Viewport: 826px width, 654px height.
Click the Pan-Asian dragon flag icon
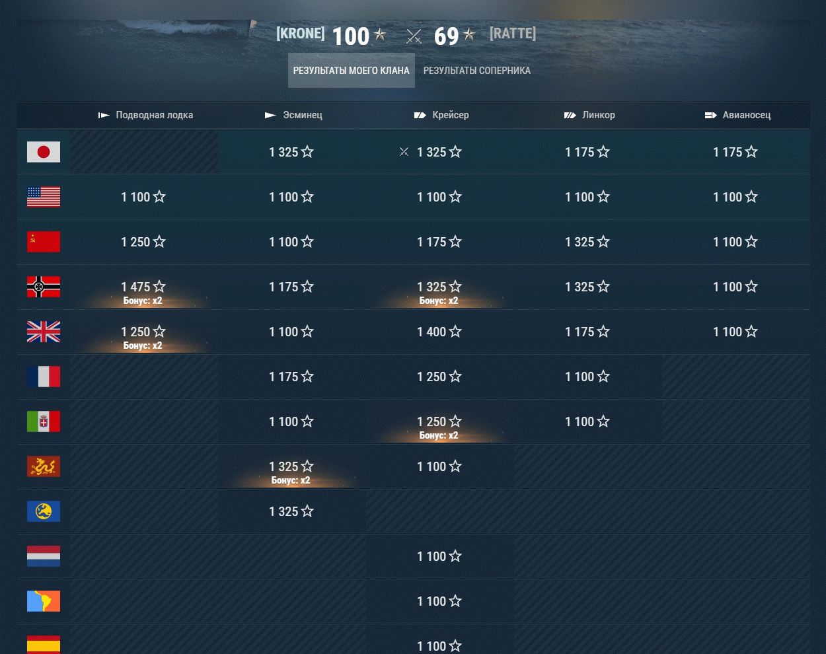click(x=44, y=466)
